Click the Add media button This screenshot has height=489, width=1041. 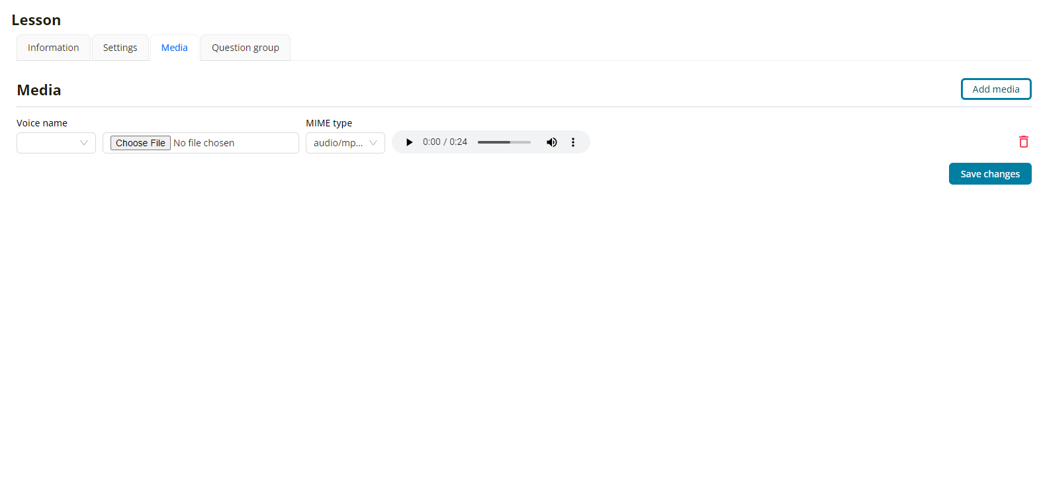[995, 89]
